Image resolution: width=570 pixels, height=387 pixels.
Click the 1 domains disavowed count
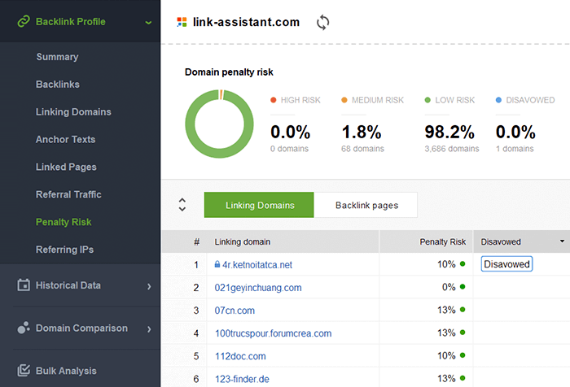515,149
